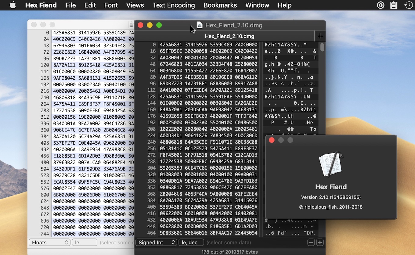The image size is (415, 255).
Task: Click hex value 0518141C at offset 256
Action: [x=171, y=149]
